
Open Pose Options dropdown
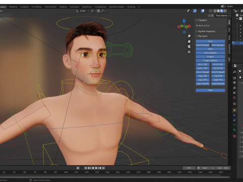point(223,16)
